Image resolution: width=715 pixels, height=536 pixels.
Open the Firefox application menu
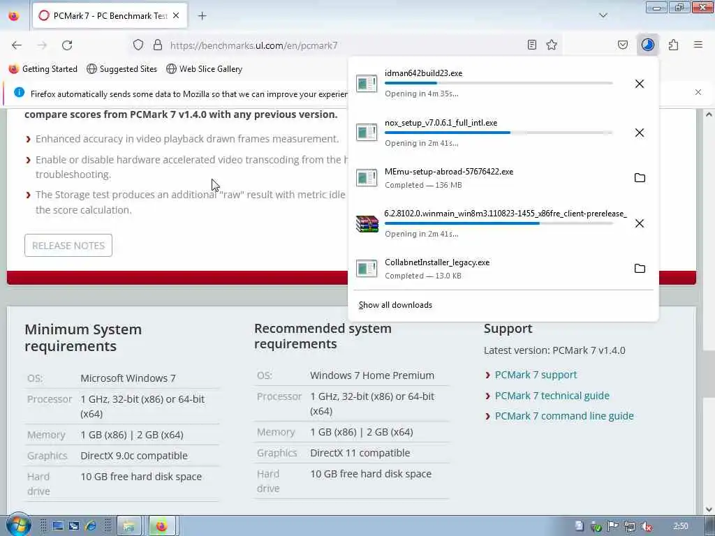(x=698, y=45)
